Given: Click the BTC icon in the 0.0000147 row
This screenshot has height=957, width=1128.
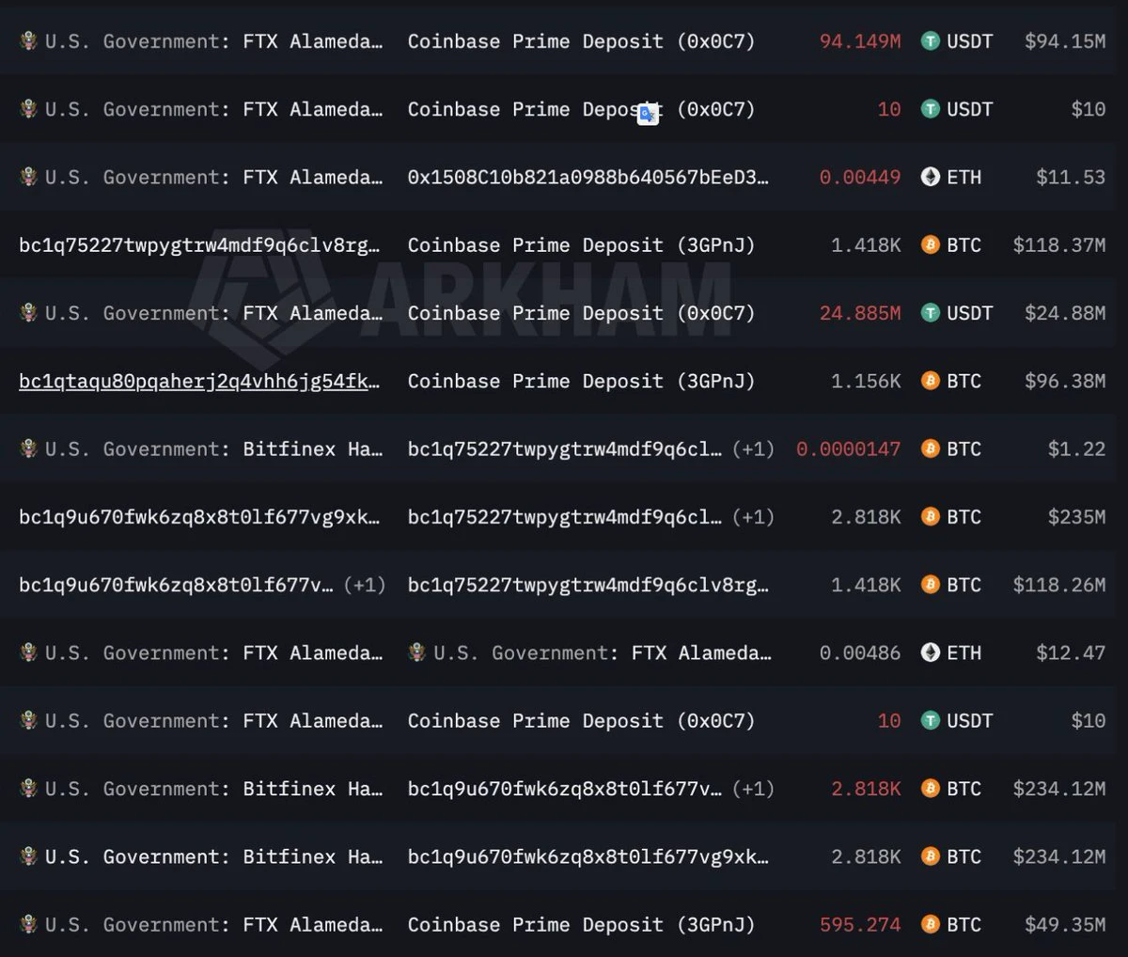Looking at the screenshot, I should point(930,449).
